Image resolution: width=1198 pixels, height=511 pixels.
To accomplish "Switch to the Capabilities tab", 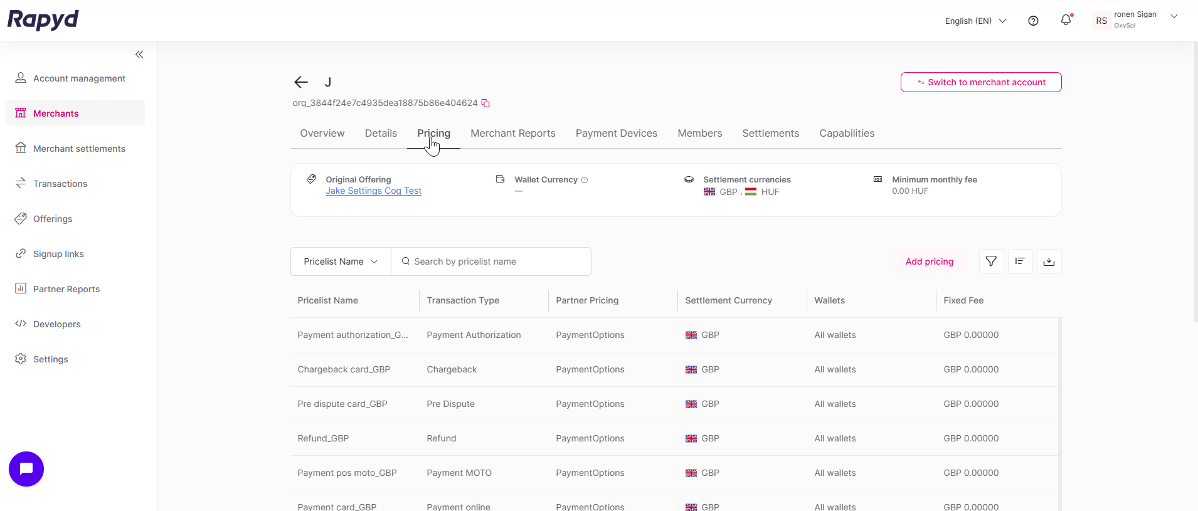I will (x=847, y=134).
